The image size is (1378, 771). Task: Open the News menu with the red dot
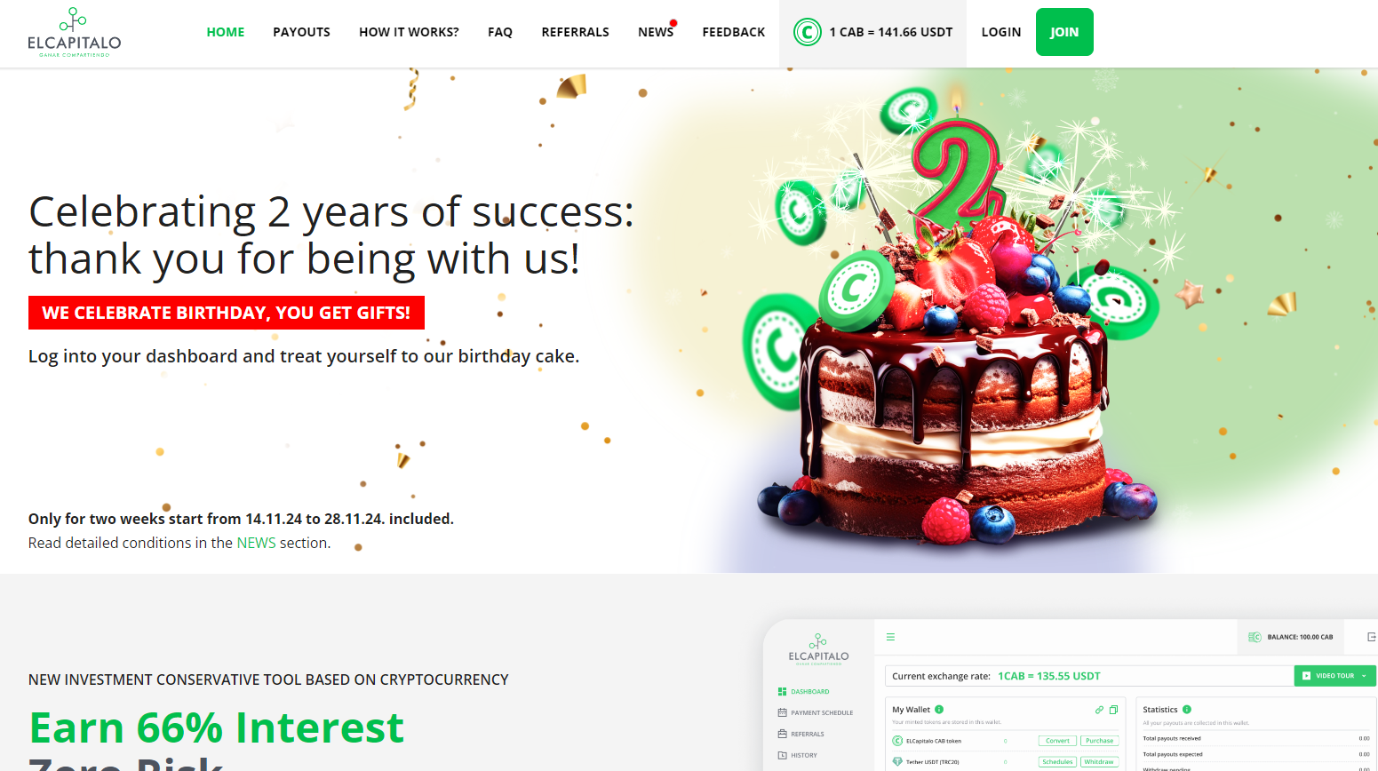pos(657,31)
